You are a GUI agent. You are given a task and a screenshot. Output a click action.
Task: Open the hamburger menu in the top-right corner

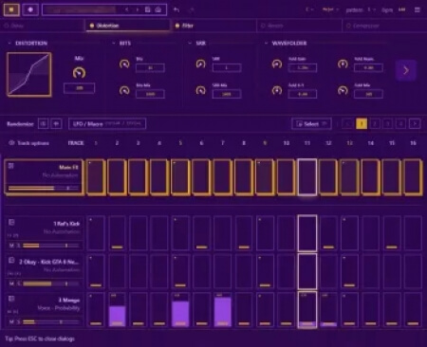pyautogui.click(x=418, y=9)
